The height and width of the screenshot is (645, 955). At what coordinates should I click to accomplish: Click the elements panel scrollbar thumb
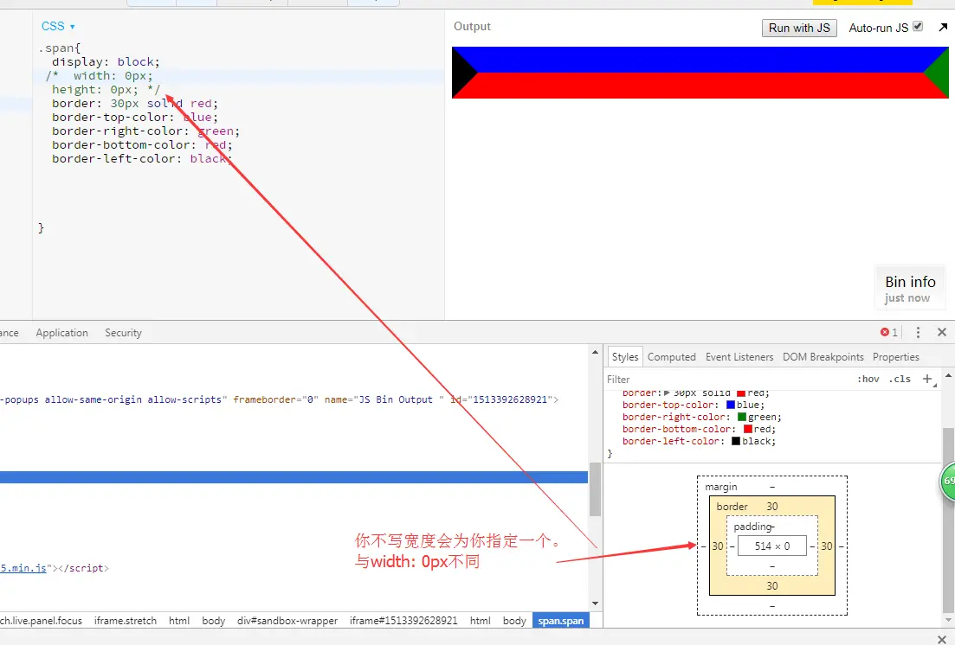pos(595,489)
